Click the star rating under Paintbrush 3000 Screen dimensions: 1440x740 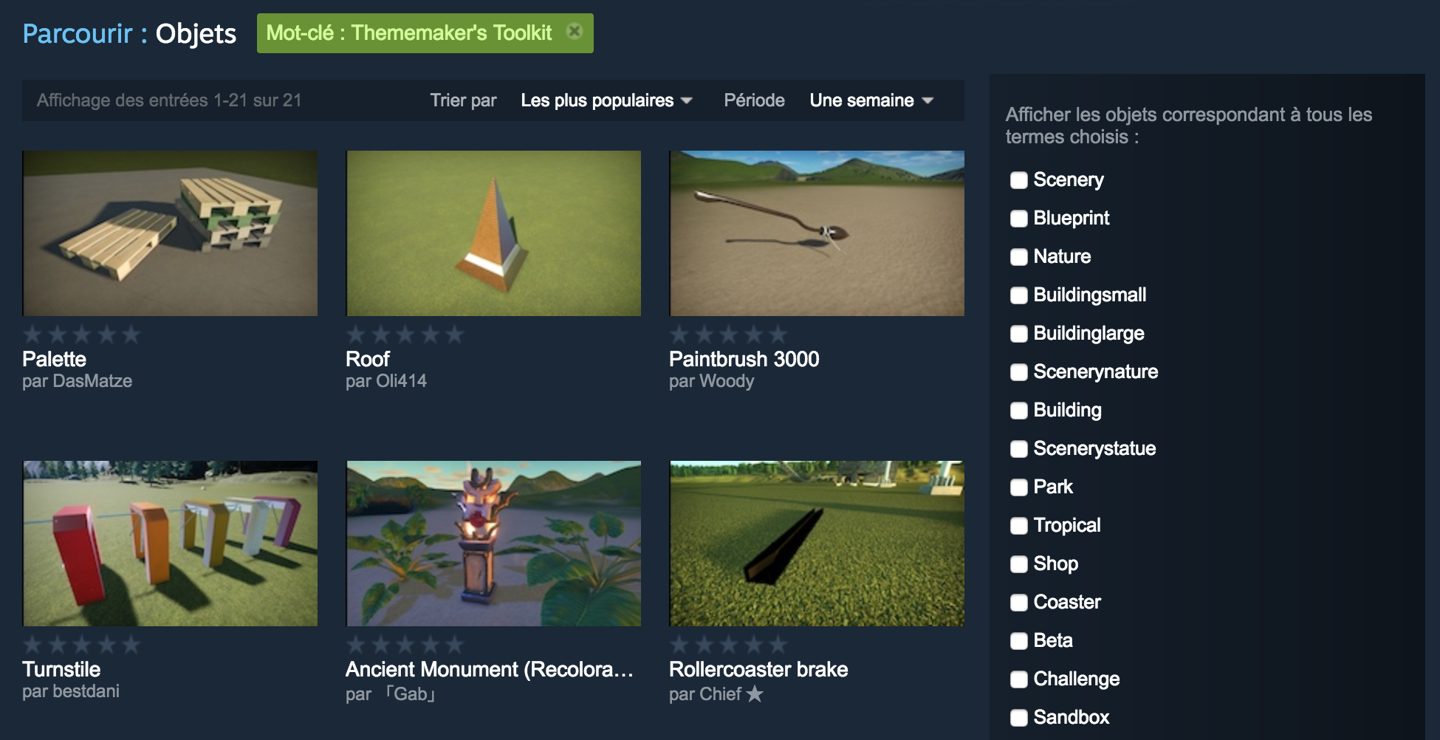[x=728, y=335]
